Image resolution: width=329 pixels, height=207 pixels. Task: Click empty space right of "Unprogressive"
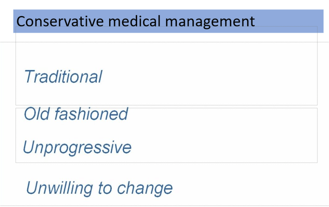225,148
